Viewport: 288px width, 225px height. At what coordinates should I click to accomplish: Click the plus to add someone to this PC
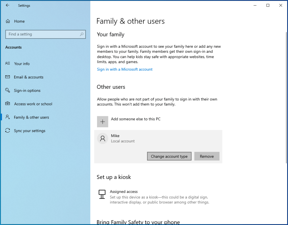(102, 122)
